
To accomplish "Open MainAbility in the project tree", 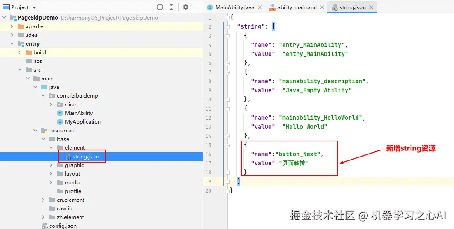I will (x=78, y=113).
